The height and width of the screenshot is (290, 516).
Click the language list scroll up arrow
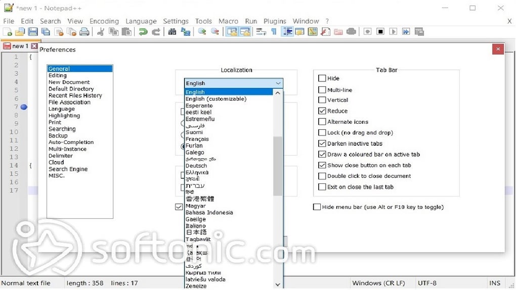[x=278, y=93]
